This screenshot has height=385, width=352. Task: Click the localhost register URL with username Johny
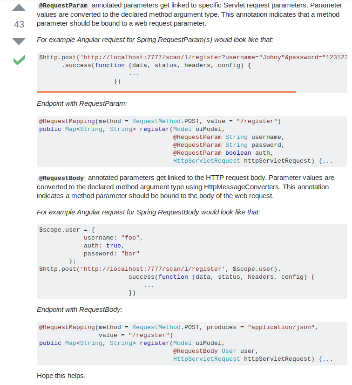point(214,57)
